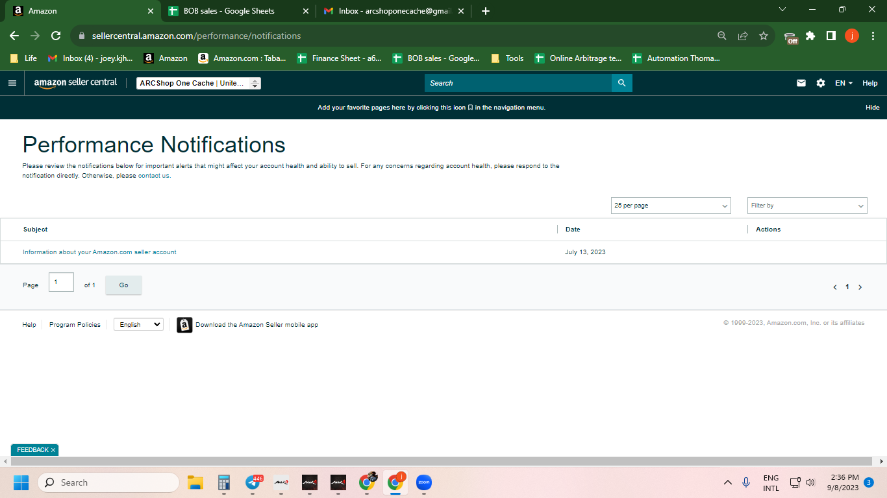Click the Seller Central search field
The height and width of the screenshot is (498, 887).
click(x=518, y=83)
